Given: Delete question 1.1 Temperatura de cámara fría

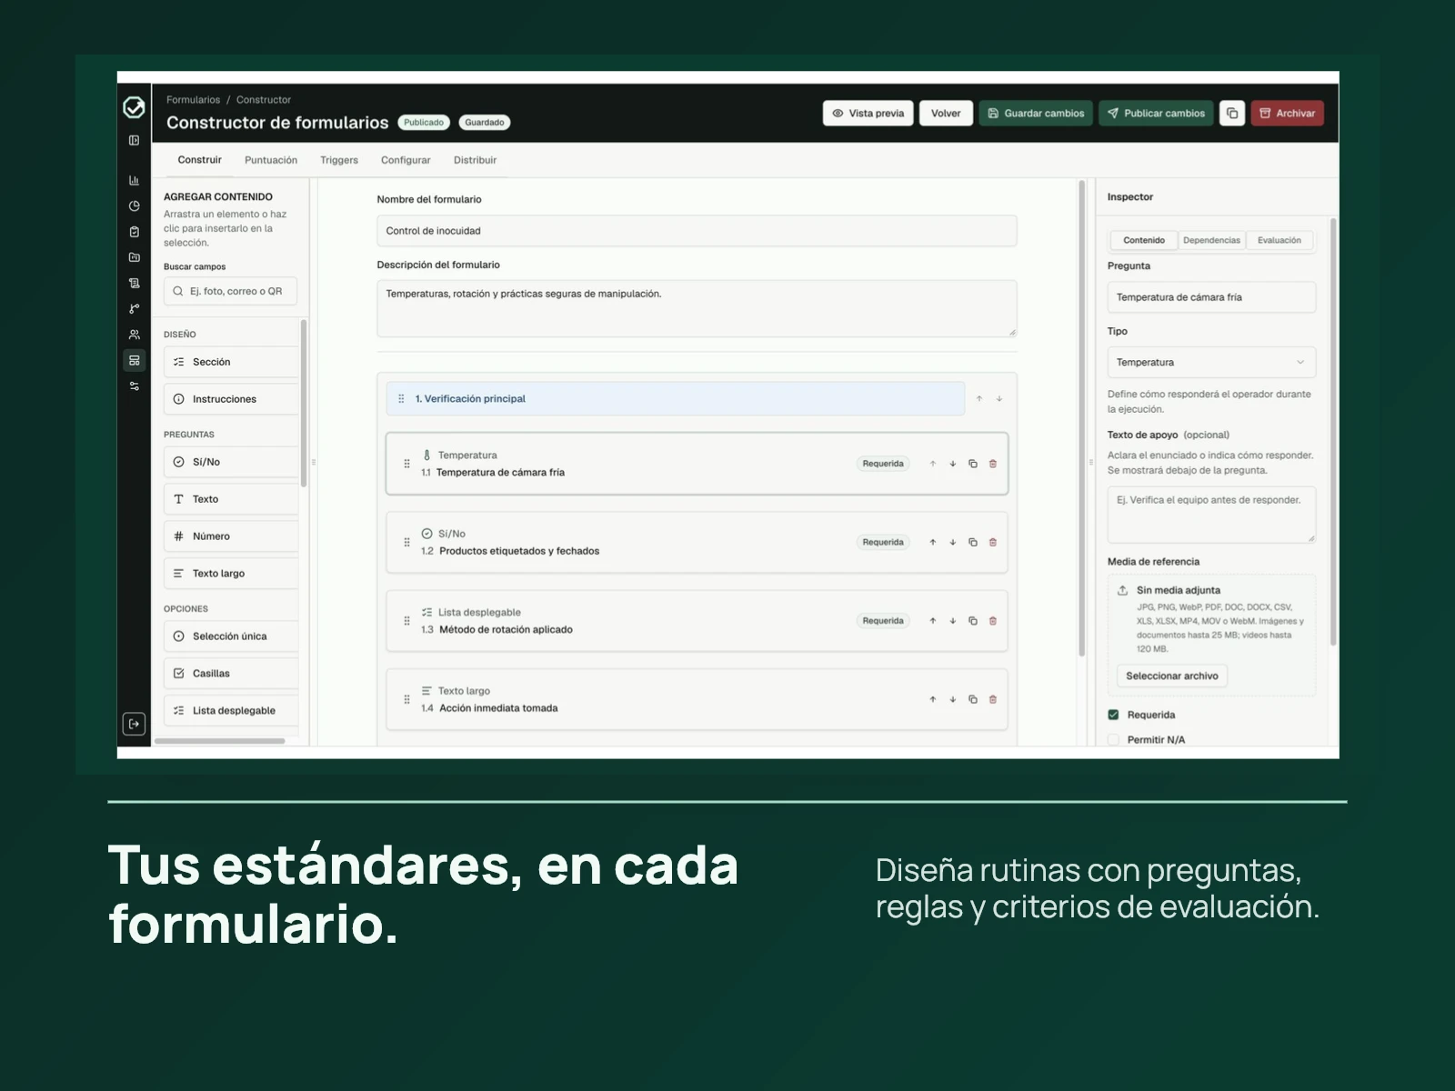Looking at the screenshot, I should coord(993,464).
